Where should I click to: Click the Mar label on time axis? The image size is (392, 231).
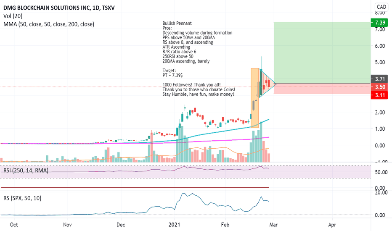[x=273, y=225]
